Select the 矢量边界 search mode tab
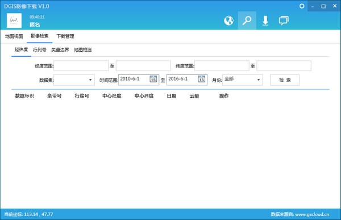 [x=60, y=50]
